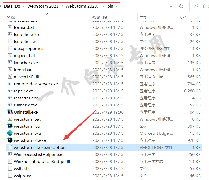Select the msvcp140.dll file name
The height and width of the screenshot is (180, 209).
26,77
